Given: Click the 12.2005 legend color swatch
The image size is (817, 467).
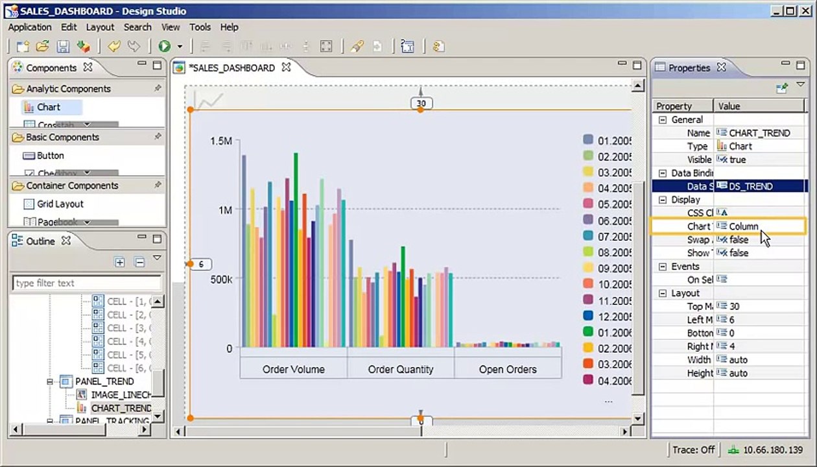Looking at the screenshot, I should tap(588, 316).
